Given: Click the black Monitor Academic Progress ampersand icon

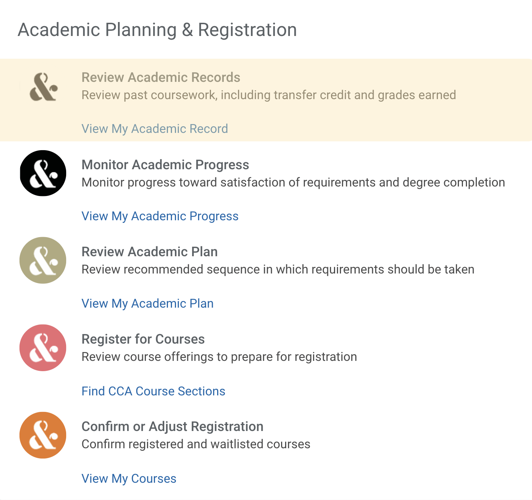Looking at the screenshot, I should tap(43, 173).
